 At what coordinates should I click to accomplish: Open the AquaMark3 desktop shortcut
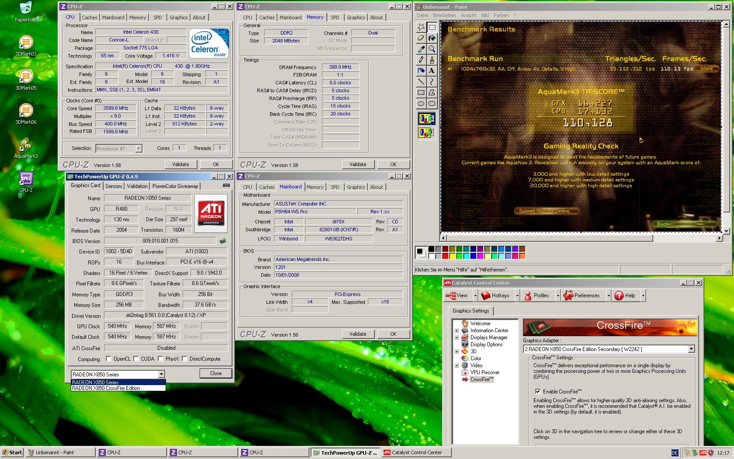(x=26, y=148)
